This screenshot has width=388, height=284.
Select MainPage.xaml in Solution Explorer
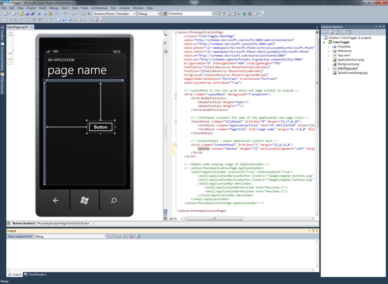(x=348, y=68)
